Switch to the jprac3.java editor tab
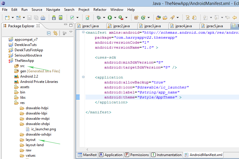Viewport: 239px width, 159px height. pyautogui.click(x=153, y=26)
